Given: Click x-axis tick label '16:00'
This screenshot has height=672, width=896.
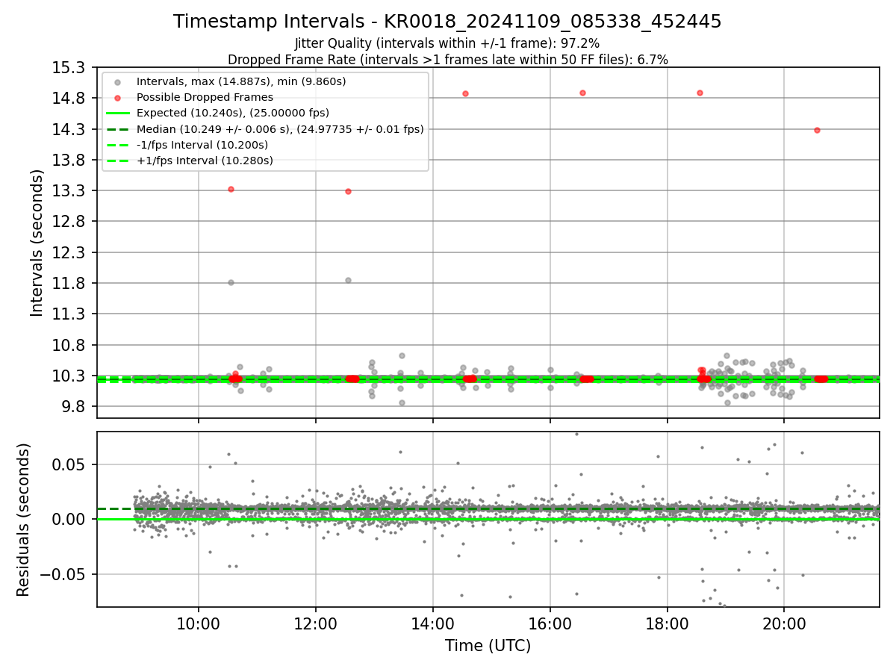Looking at the screenshot, I should click(550, 624).
